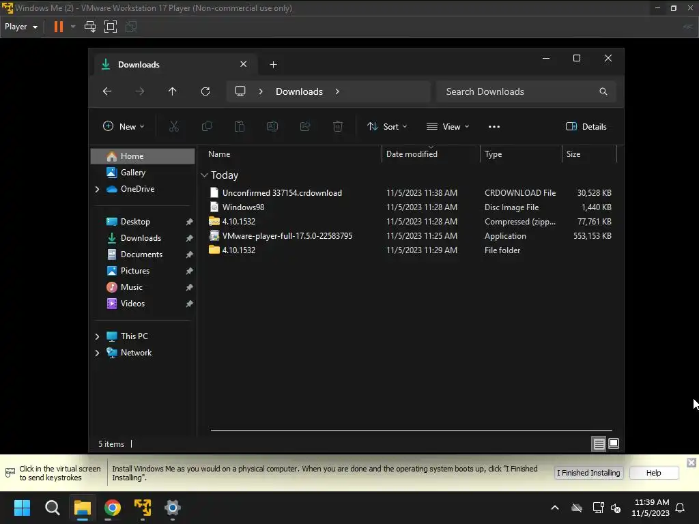This screenshot has width=699, height=524.
Task: Select VMware-player-full-17.5.0-22583795 application
Action: pyautogui.click(x=410, y=235)
